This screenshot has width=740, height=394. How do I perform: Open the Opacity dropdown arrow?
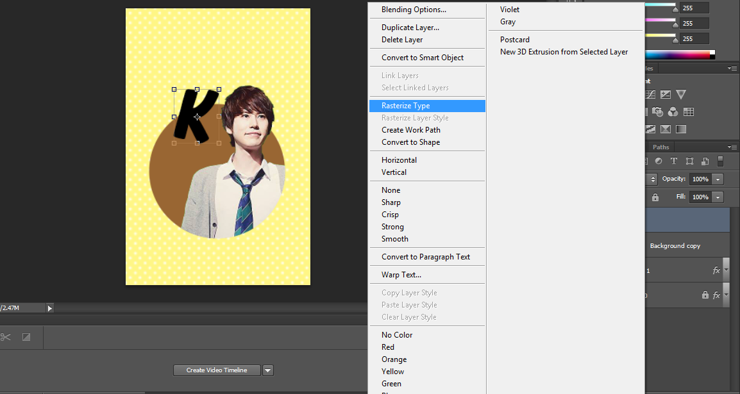point(718,179)
